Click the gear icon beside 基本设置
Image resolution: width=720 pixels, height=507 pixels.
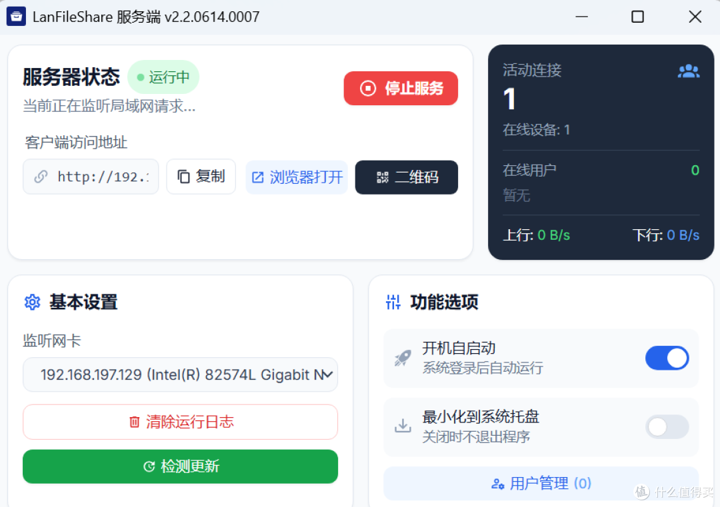pyautogui.click(x=32, y=302)
